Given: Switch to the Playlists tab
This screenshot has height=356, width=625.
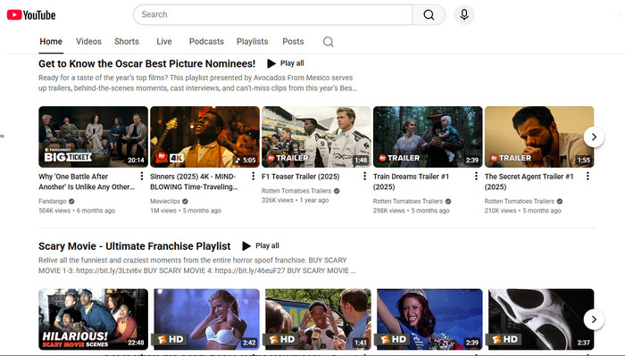Looking at the screenshot, I should pos(253,41).
